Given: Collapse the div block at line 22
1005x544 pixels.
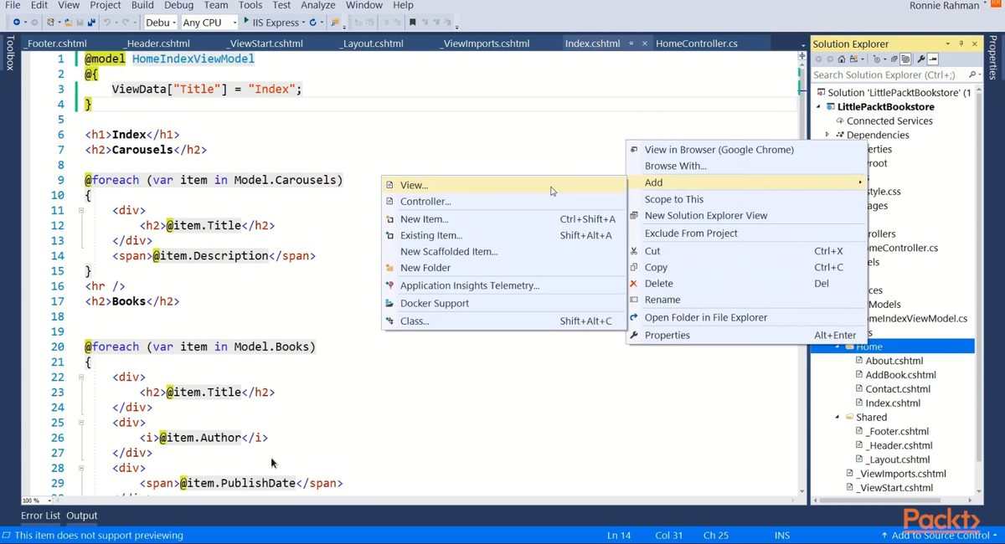Looking at the screenshot, I should (x=81, y=377).
